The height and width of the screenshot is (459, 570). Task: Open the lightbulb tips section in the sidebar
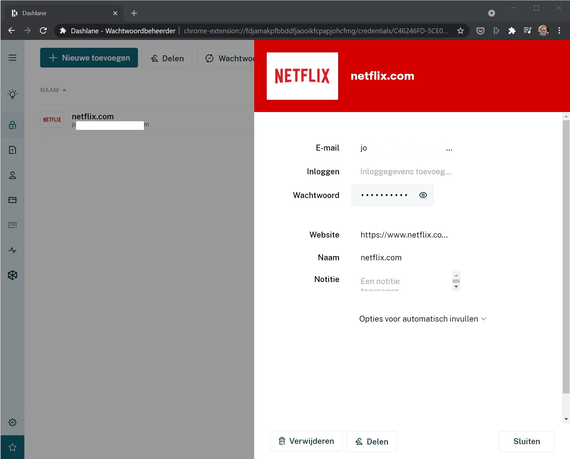click(13, 94)
